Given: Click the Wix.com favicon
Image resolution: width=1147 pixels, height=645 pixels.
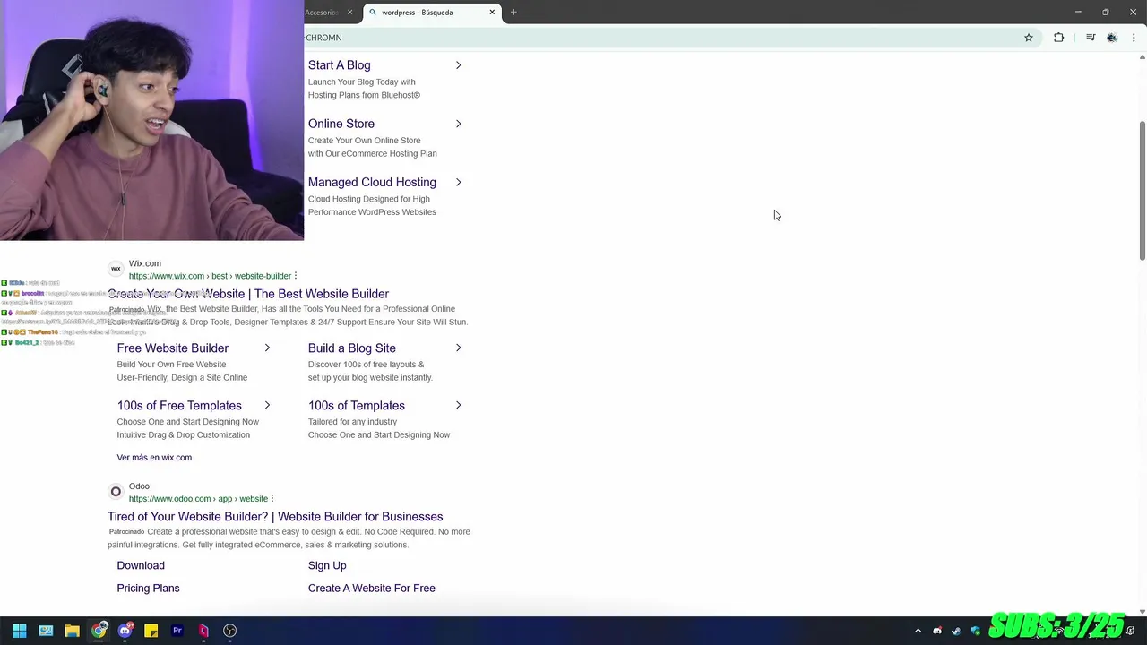Looking at the screenshot, I should [x=116, y=269].
